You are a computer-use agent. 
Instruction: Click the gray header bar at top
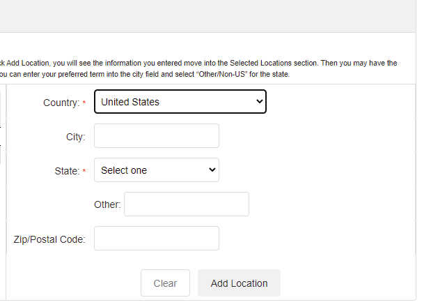point(207,15)
